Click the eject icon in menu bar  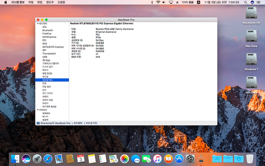pos(177,2)
